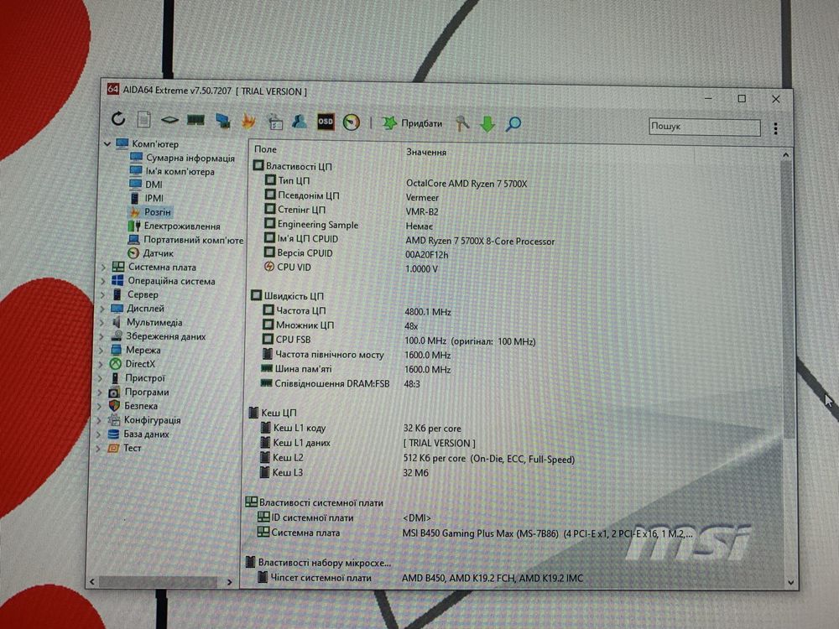Click the green download arrow icon

[487, 124]
